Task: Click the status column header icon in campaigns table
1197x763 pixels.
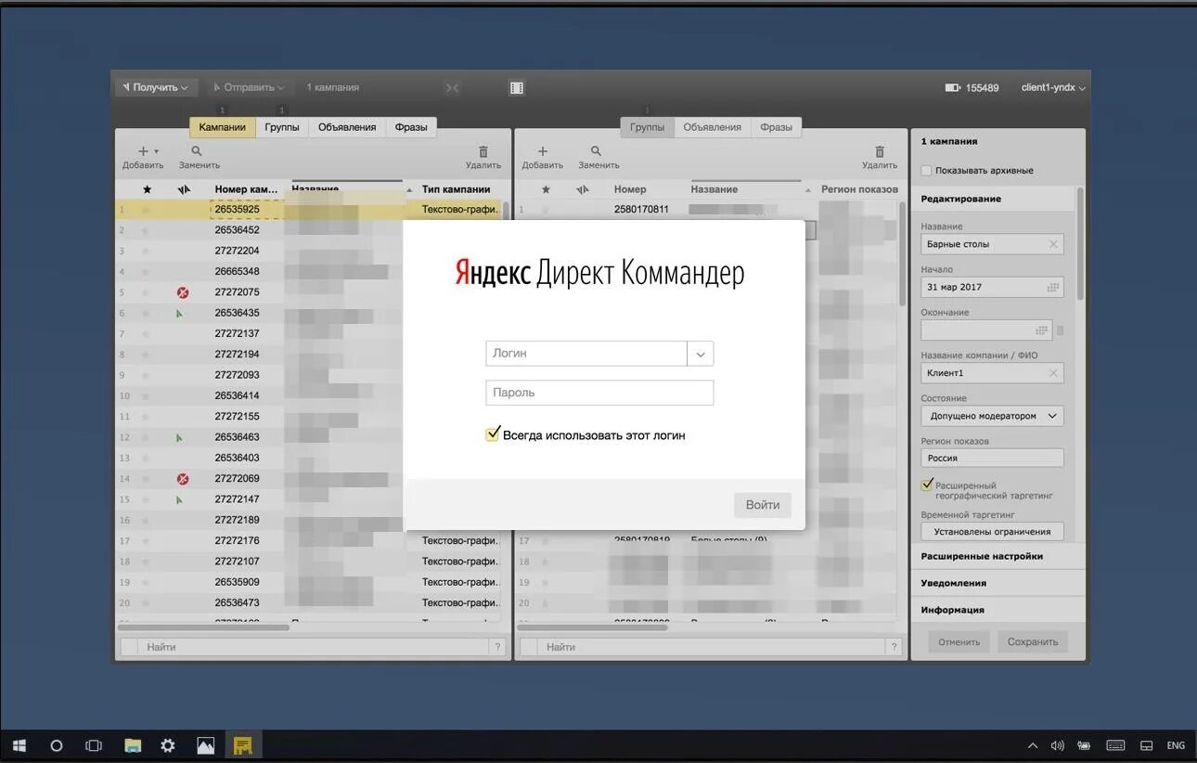Action: 184,189
